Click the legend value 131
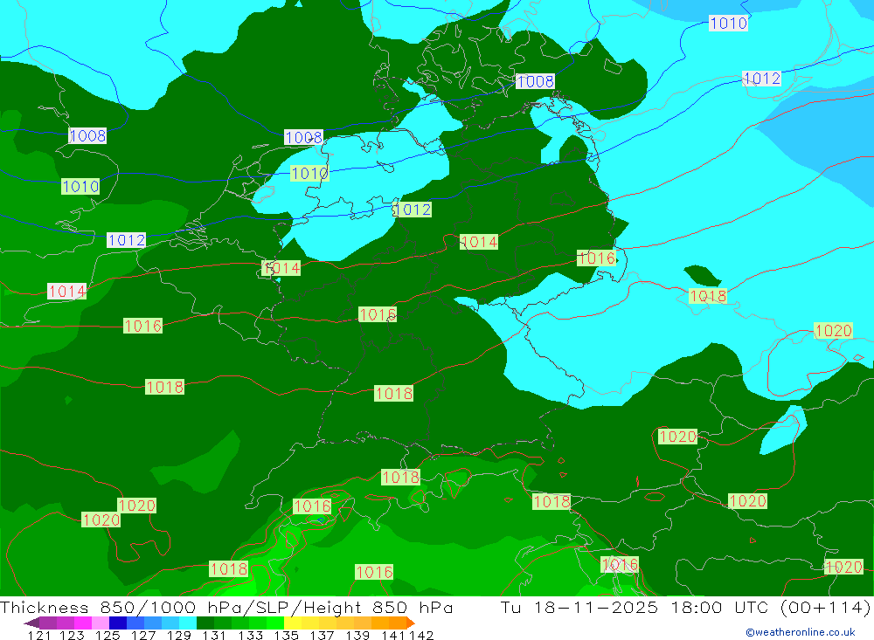The image size is (874, 640). coord(214,636)
